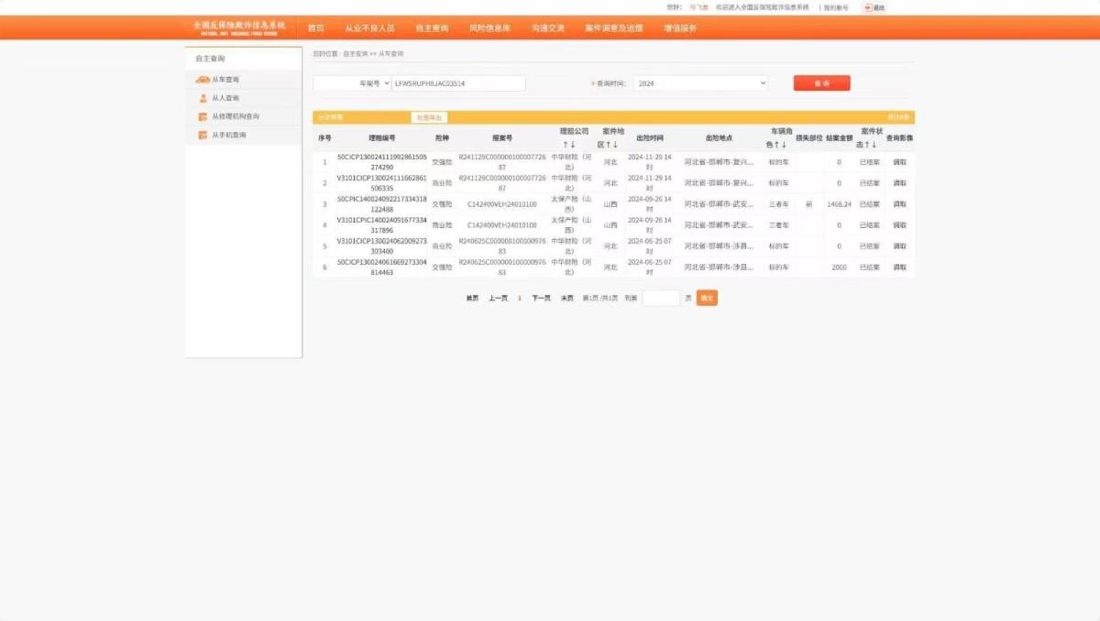1100x621 pixels.
Task: Sort 案件地区 column descending with down arrow
Action: 615,145
